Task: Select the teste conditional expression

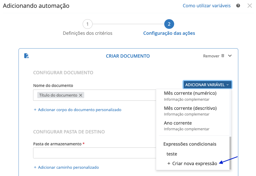Action: click(x=172, y=154)
